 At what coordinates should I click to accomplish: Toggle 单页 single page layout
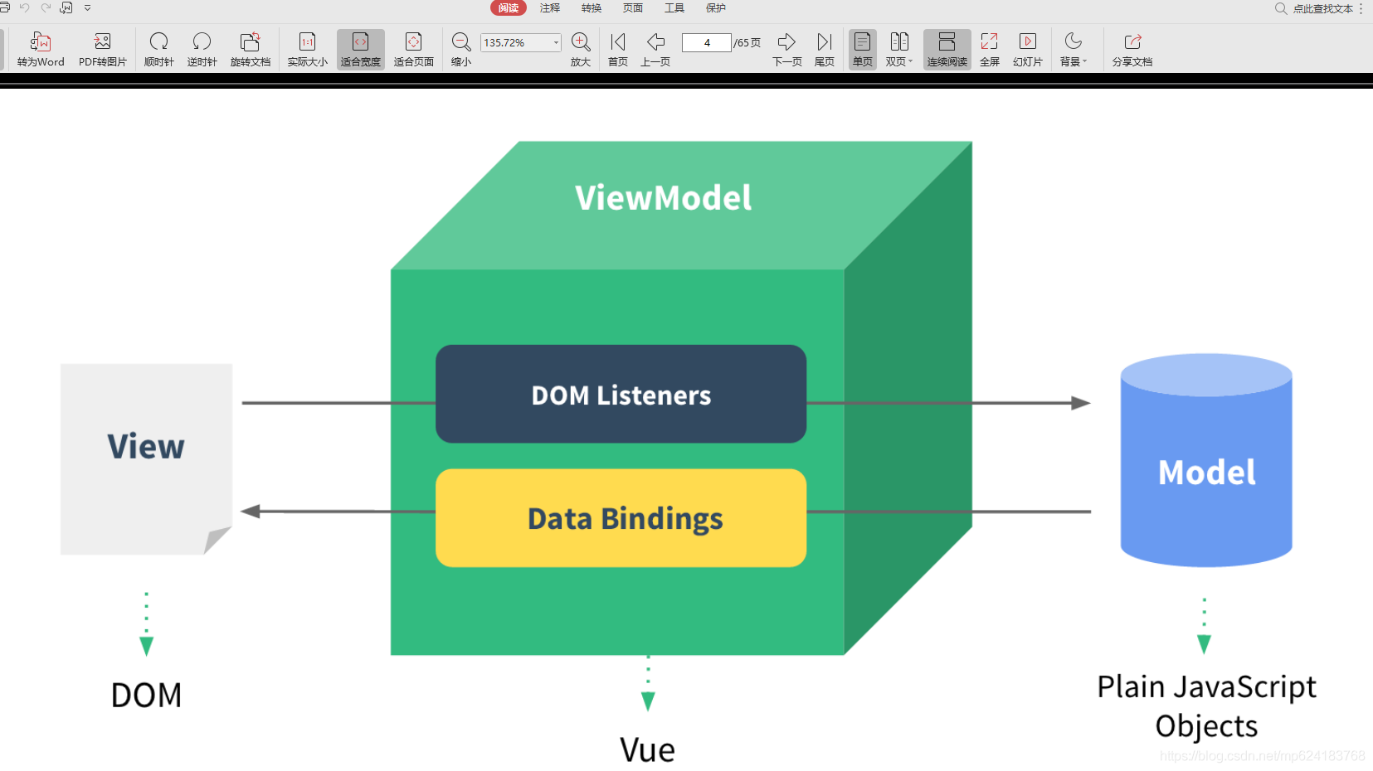[863, 49]
